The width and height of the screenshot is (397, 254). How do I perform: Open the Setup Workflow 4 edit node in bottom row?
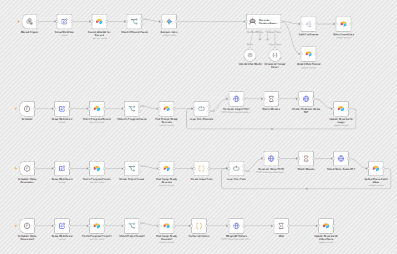[62, 226]
